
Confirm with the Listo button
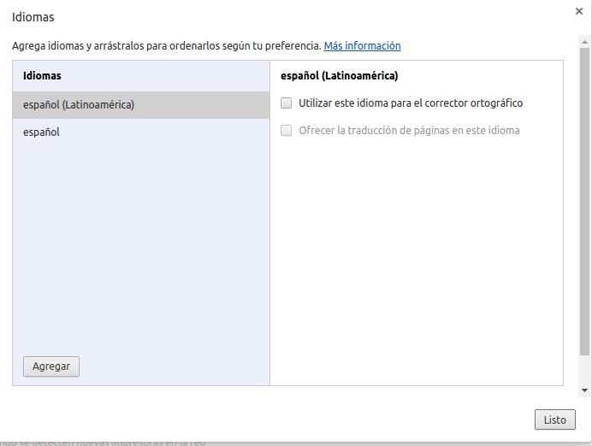point(555,420)
